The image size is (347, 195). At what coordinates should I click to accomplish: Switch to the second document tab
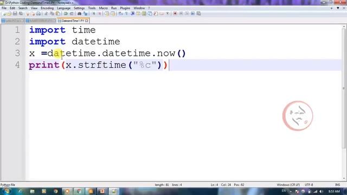pyautogui.click(x=41, y=21)
